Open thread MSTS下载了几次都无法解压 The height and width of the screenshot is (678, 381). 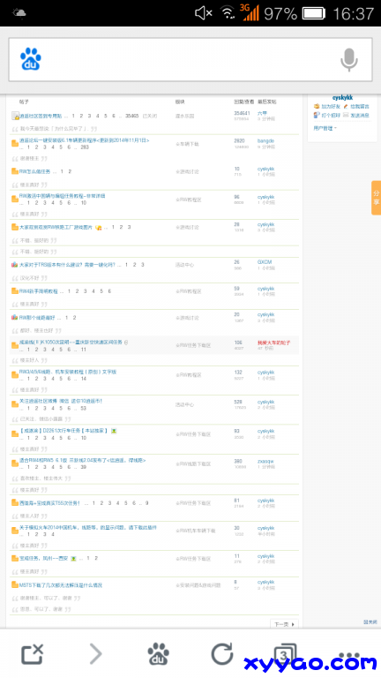tap(61, 585)
